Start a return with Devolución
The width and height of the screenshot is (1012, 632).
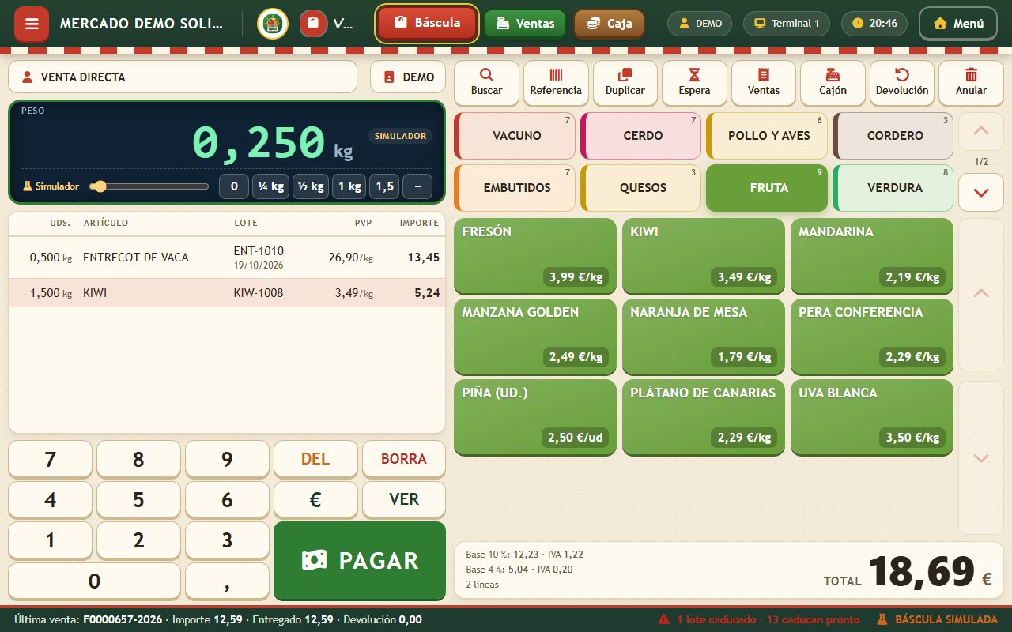tap(902, 82)
